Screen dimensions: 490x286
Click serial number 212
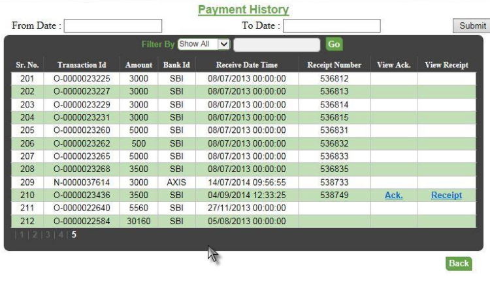tap(27, 222)
